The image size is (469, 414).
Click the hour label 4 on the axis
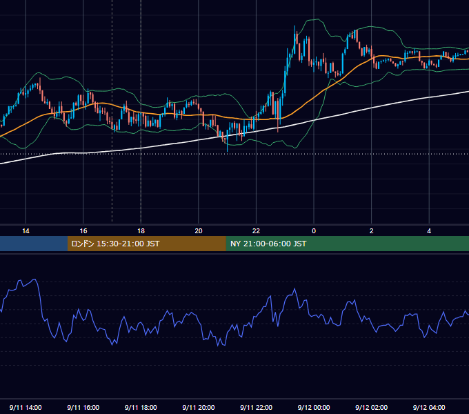tap(429, 231)
